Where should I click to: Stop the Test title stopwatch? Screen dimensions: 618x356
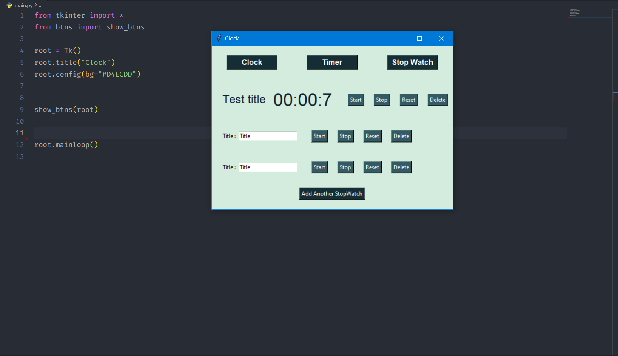coord(381,100)
